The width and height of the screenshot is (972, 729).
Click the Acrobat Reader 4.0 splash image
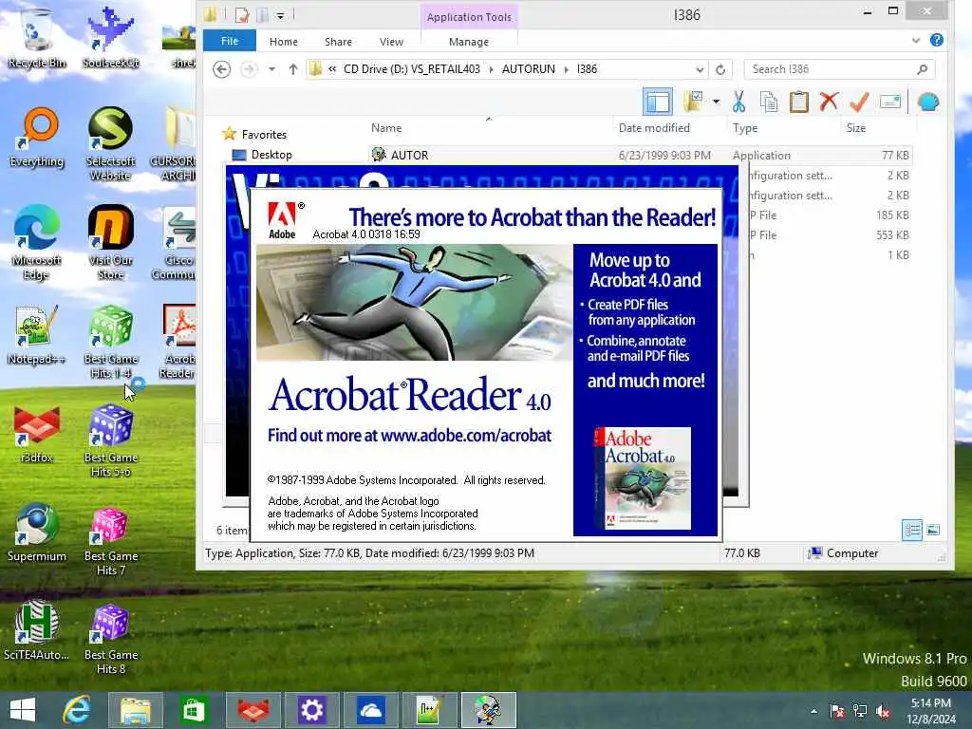(414, 302)
